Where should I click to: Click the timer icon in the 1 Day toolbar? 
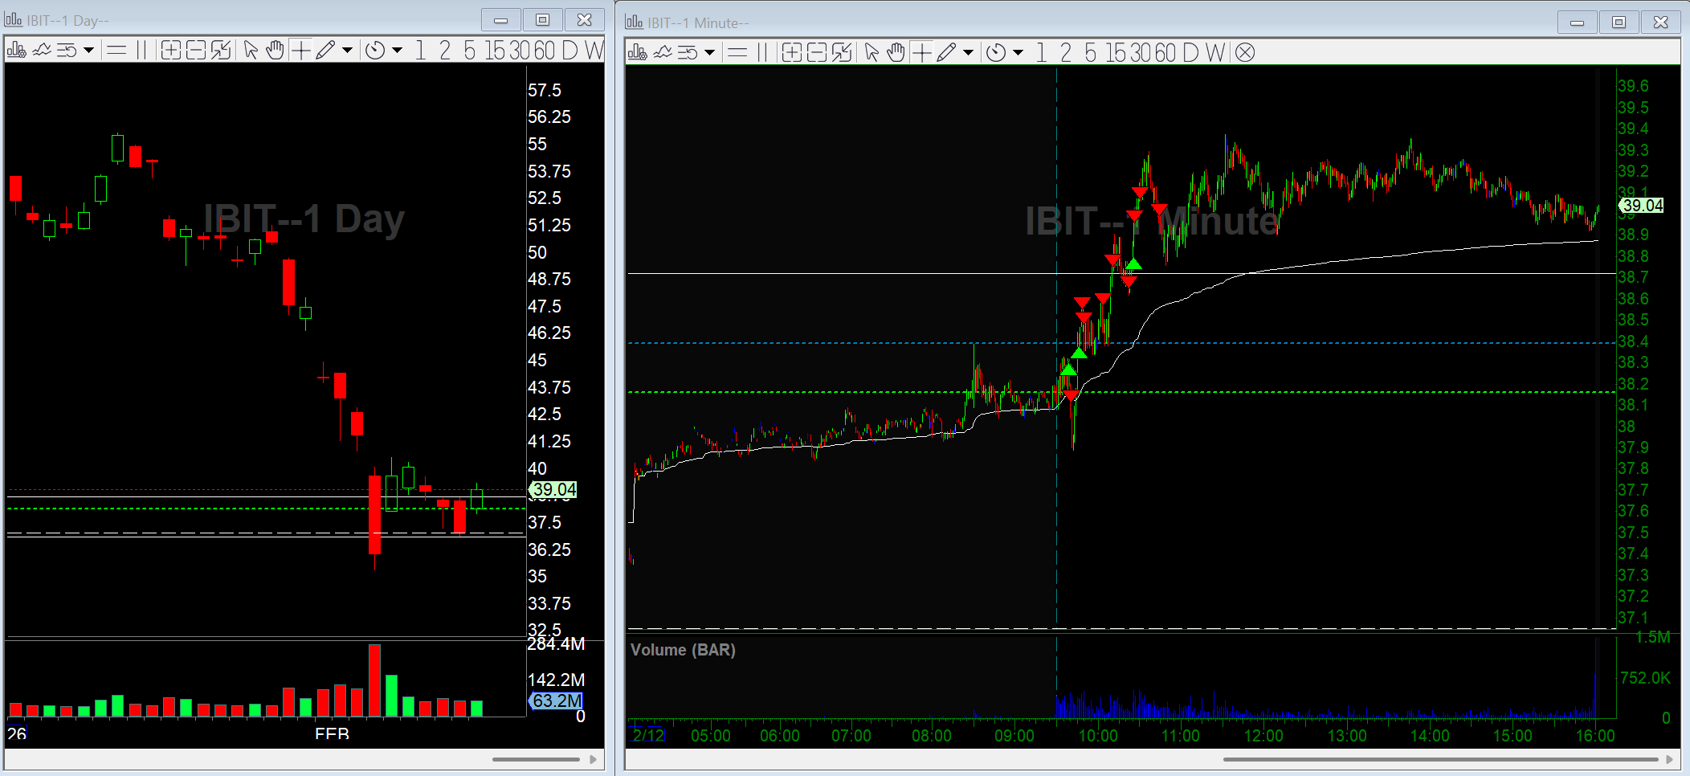point(375,51)
